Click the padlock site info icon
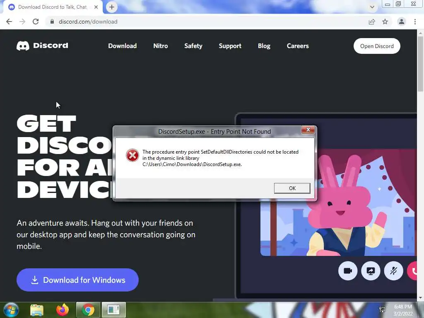The image size is (424, 318). pos(52,22)
